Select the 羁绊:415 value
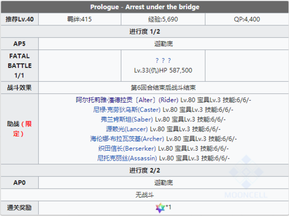Image resolution: width=289 pixels, height=216 pixels. point(79,19)
